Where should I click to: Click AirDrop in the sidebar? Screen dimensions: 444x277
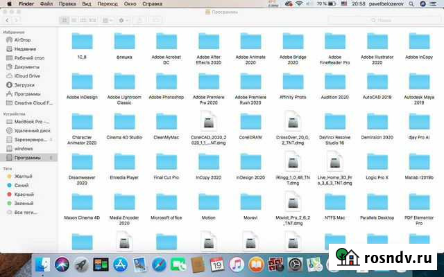coord(24,39)
